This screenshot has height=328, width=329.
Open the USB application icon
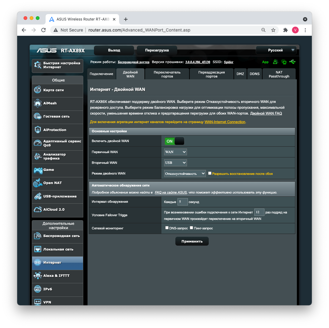point(38,196)
